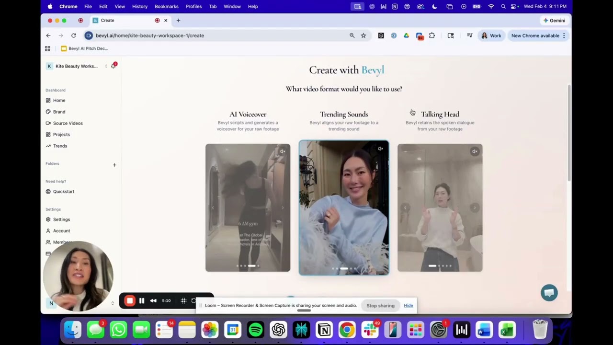Image resolution: width=613 pixels, height=345 pixels.
Task: Open View menu in menu bar
Action: (x=120, y=6)
